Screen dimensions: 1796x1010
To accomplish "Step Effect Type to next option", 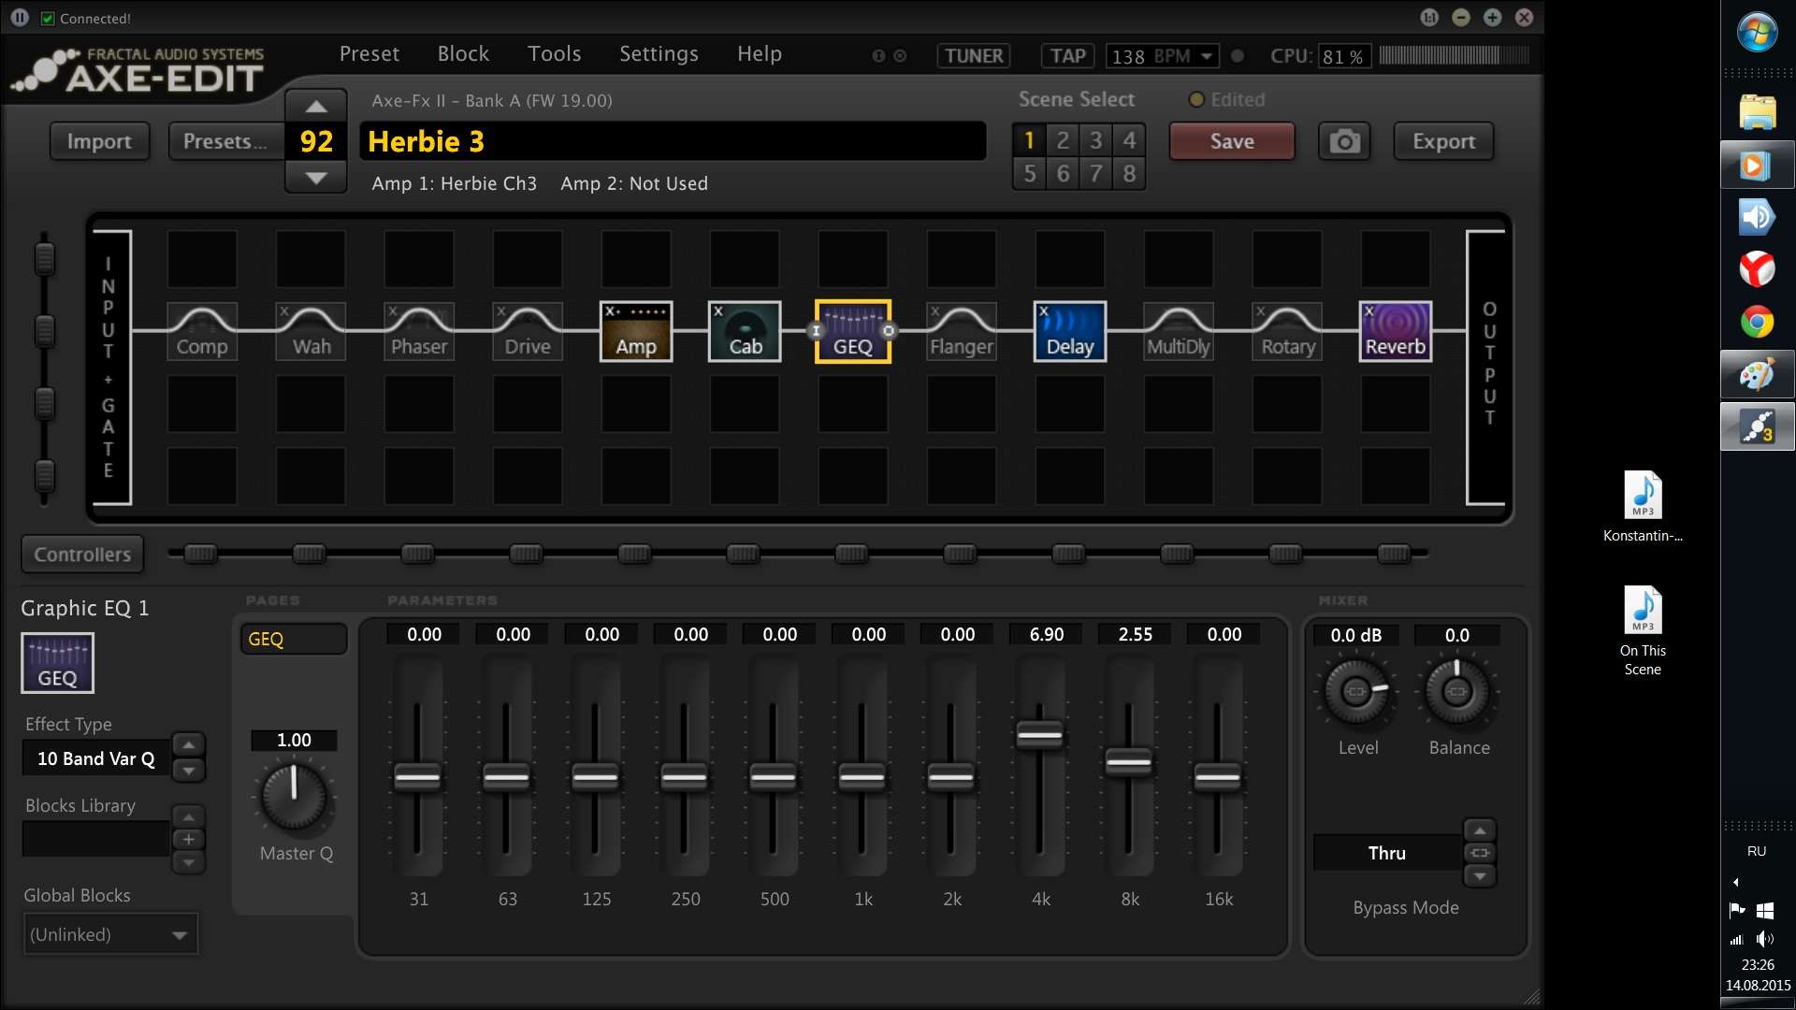I will [x=189, y=771].
